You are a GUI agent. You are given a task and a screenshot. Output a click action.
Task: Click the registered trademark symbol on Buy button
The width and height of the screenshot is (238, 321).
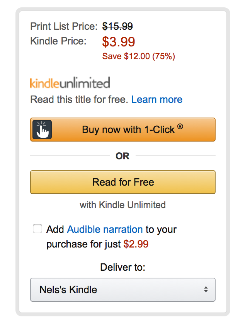coord(180,126)
